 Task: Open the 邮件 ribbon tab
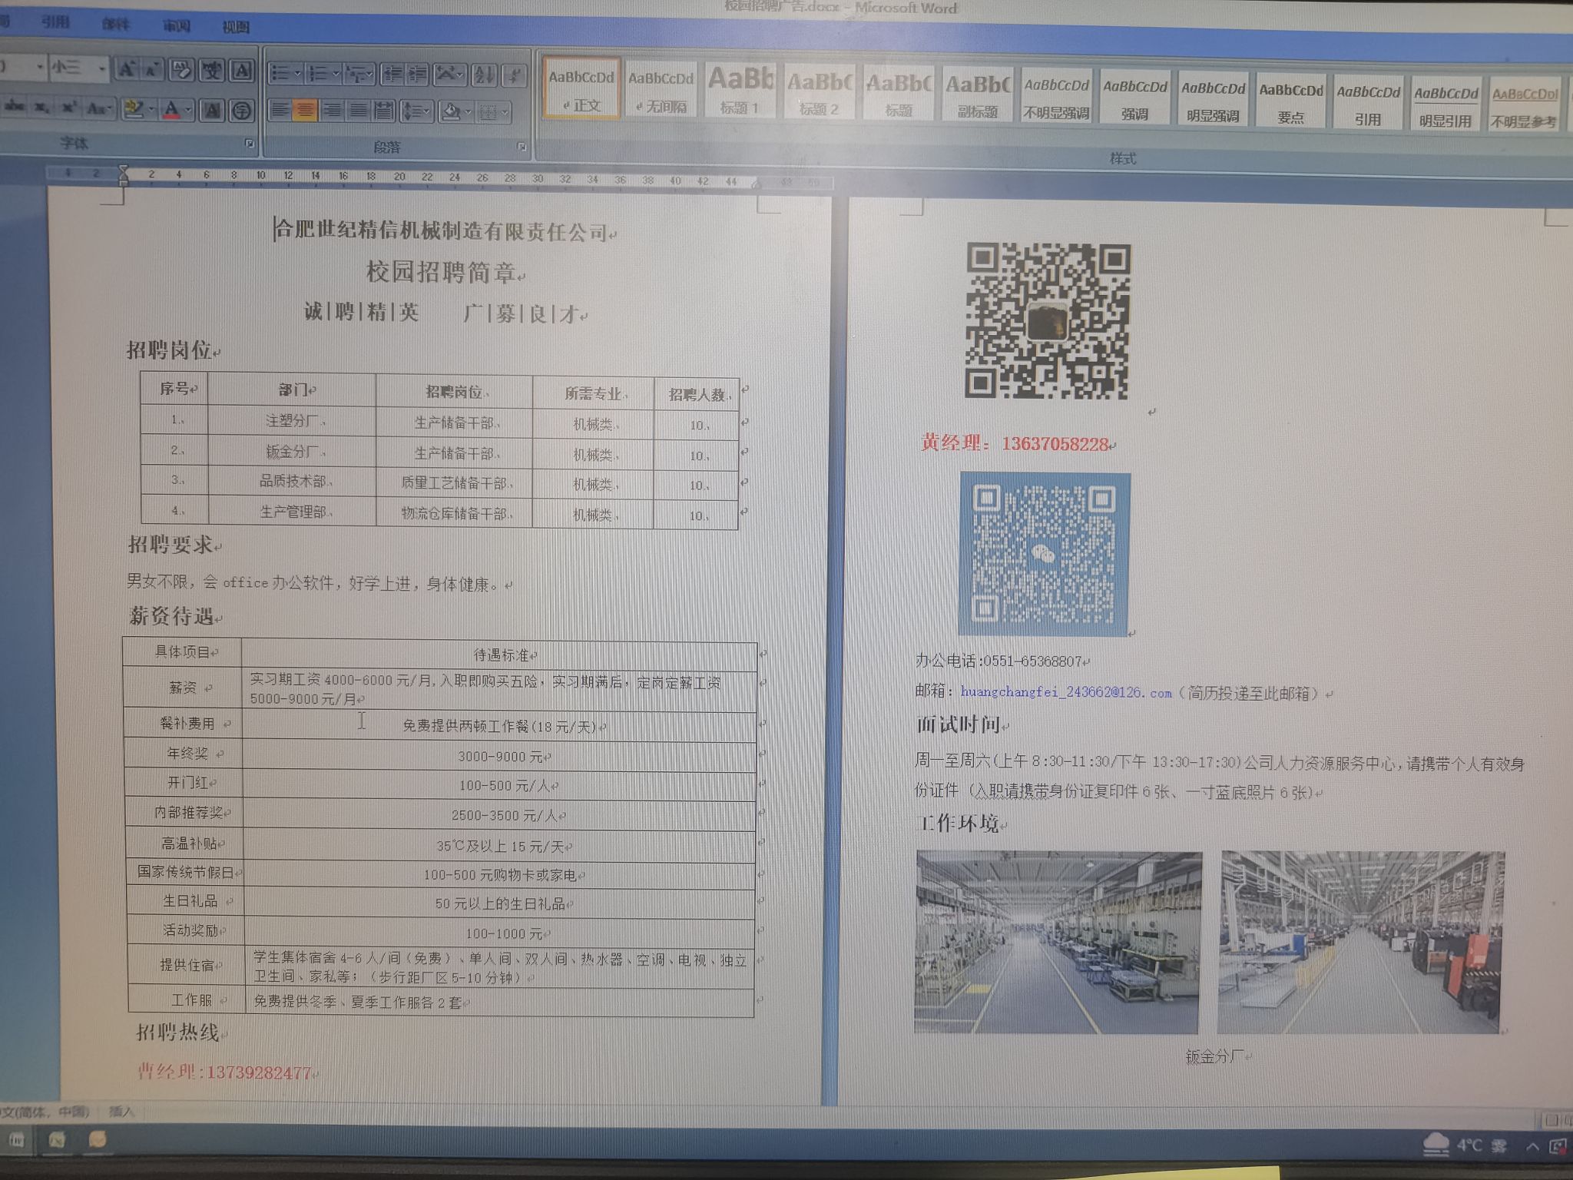[x=115, y=24]
